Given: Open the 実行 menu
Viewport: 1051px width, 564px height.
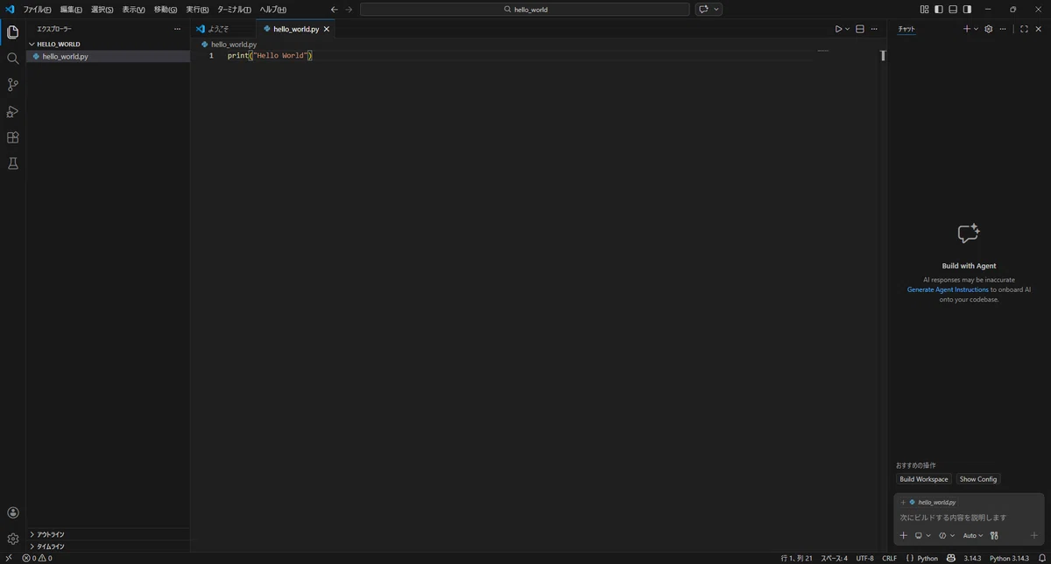Looking at the screenshot, I should click(x=197, y=10).
